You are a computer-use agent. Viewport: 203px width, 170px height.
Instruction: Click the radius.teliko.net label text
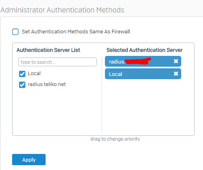pos(47,84)
